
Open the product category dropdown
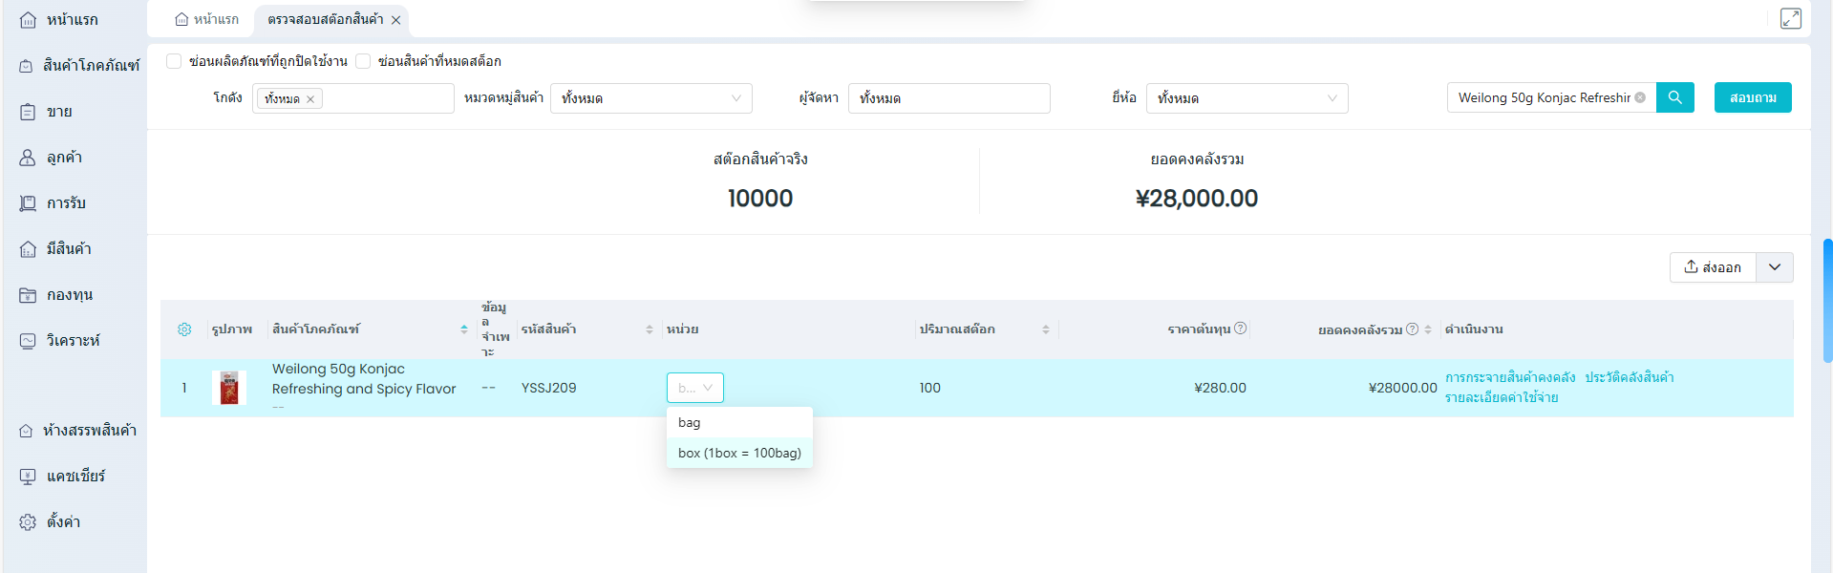[x=650, y=98]
